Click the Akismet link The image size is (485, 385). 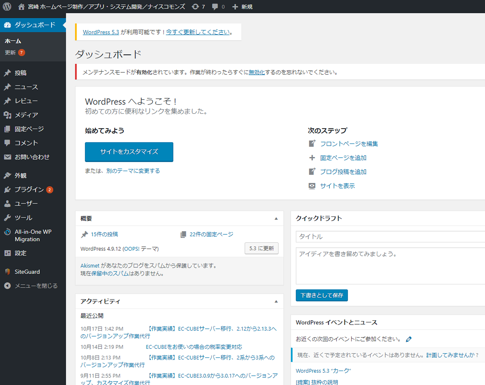90,266
